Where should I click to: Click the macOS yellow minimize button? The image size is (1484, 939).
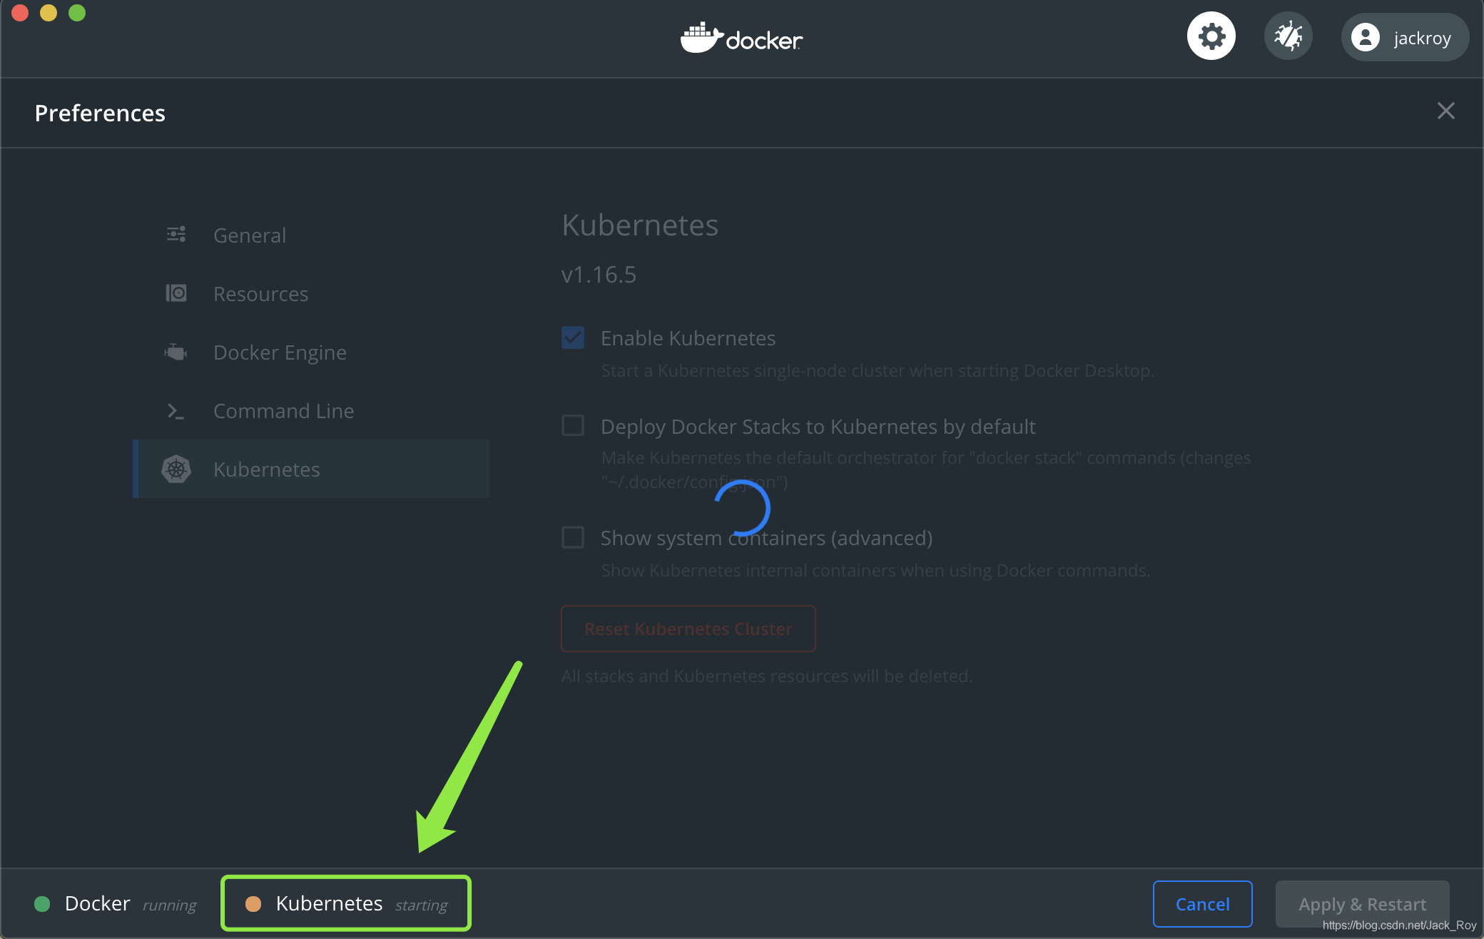pos(49,13)
